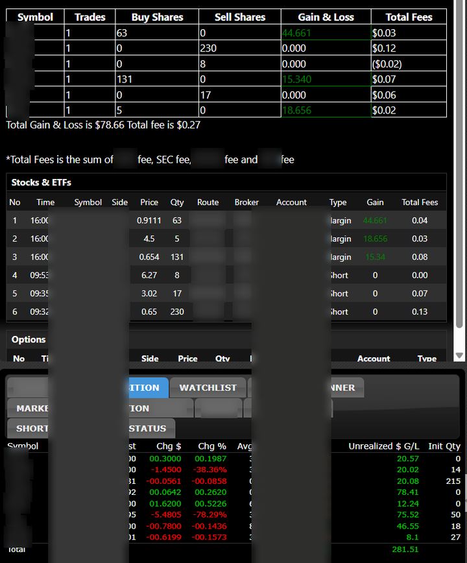
Task: Click the 01.6200 change dollar cell
Action: tap(165, 503)
